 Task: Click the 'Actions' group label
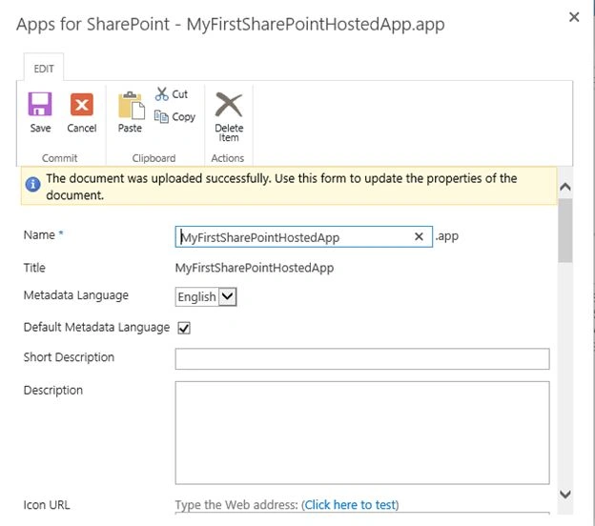[x=227, y=158]
